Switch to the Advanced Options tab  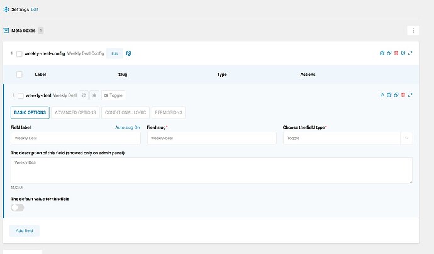[x=75, y=113]
